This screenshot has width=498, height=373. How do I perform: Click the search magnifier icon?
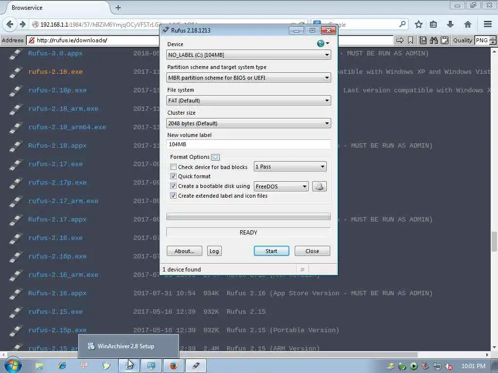[x=402, y=24]
